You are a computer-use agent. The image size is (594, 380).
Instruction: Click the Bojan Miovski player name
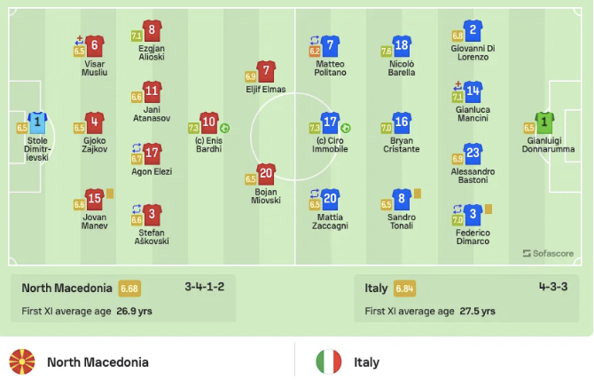point(265,196)
